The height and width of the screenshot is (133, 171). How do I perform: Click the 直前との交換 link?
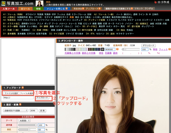click(89, 53)
